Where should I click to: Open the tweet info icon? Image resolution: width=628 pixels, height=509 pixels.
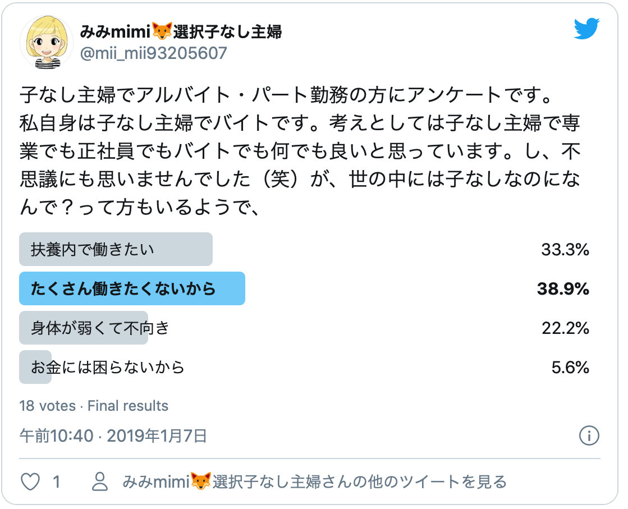pos(589,435)
